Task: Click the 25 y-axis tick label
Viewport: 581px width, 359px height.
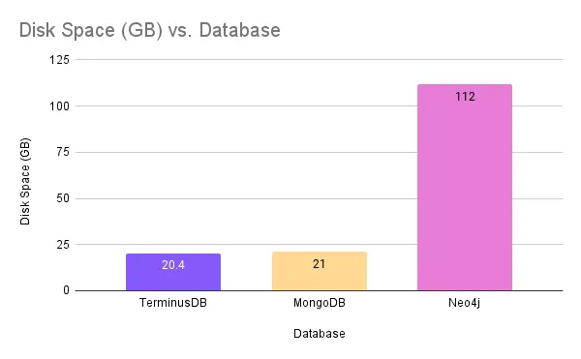Action: (63, 245)
